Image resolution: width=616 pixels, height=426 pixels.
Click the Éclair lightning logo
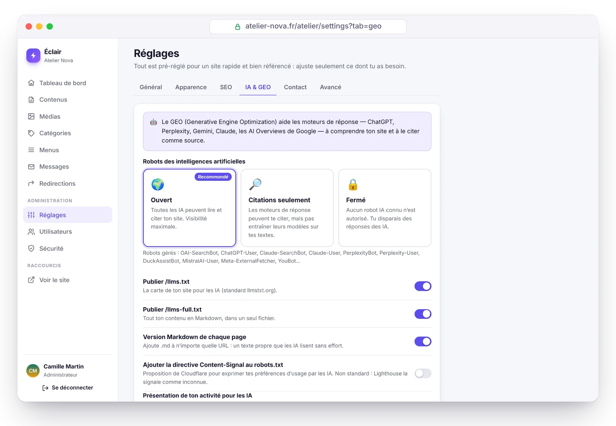coord(33,55)
